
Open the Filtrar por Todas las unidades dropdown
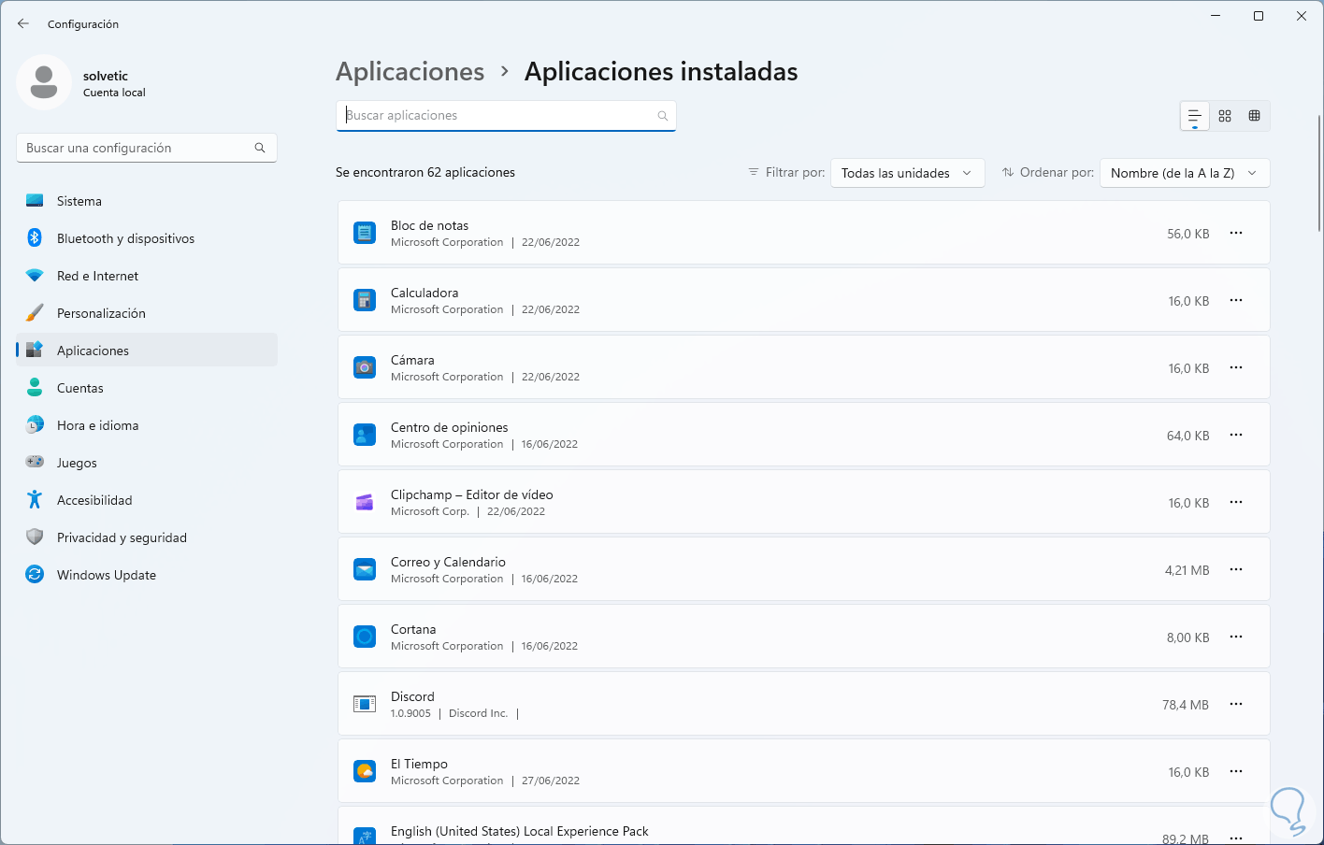(908, 173)
